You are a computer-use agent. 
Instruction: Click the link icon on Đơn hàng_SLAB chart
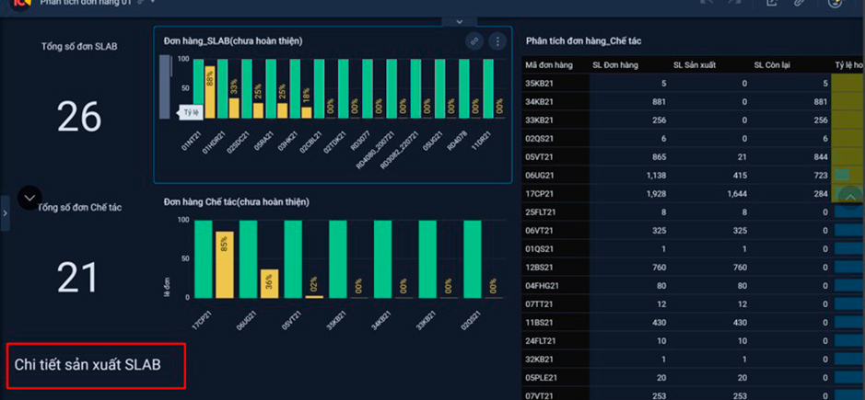tap(473, 41)
